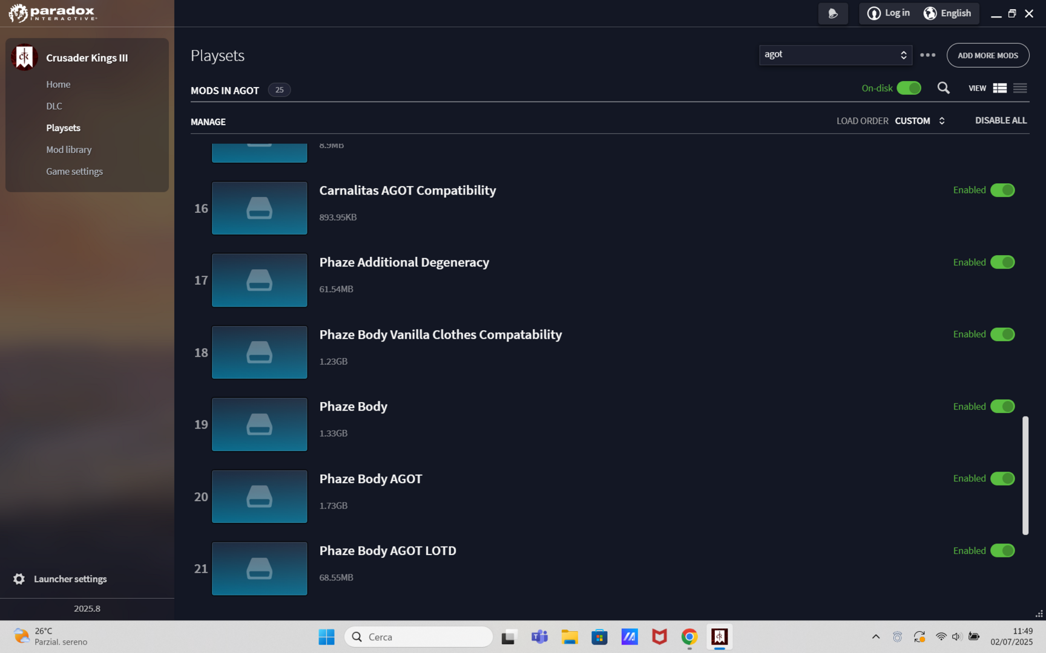The height and width of the screenshot is (653, 1046).
Task: Open Google Chrome from the taskbar
Action: click(x=689, y=637)
